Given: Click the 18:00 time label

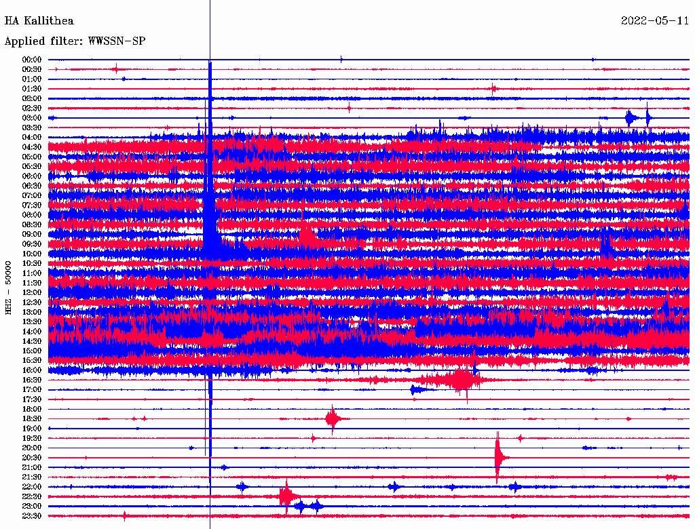Looking at the screenshot, I should point(32,410).
